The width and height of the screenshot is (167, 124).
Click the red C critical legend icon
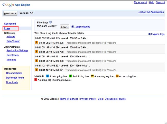36,80
